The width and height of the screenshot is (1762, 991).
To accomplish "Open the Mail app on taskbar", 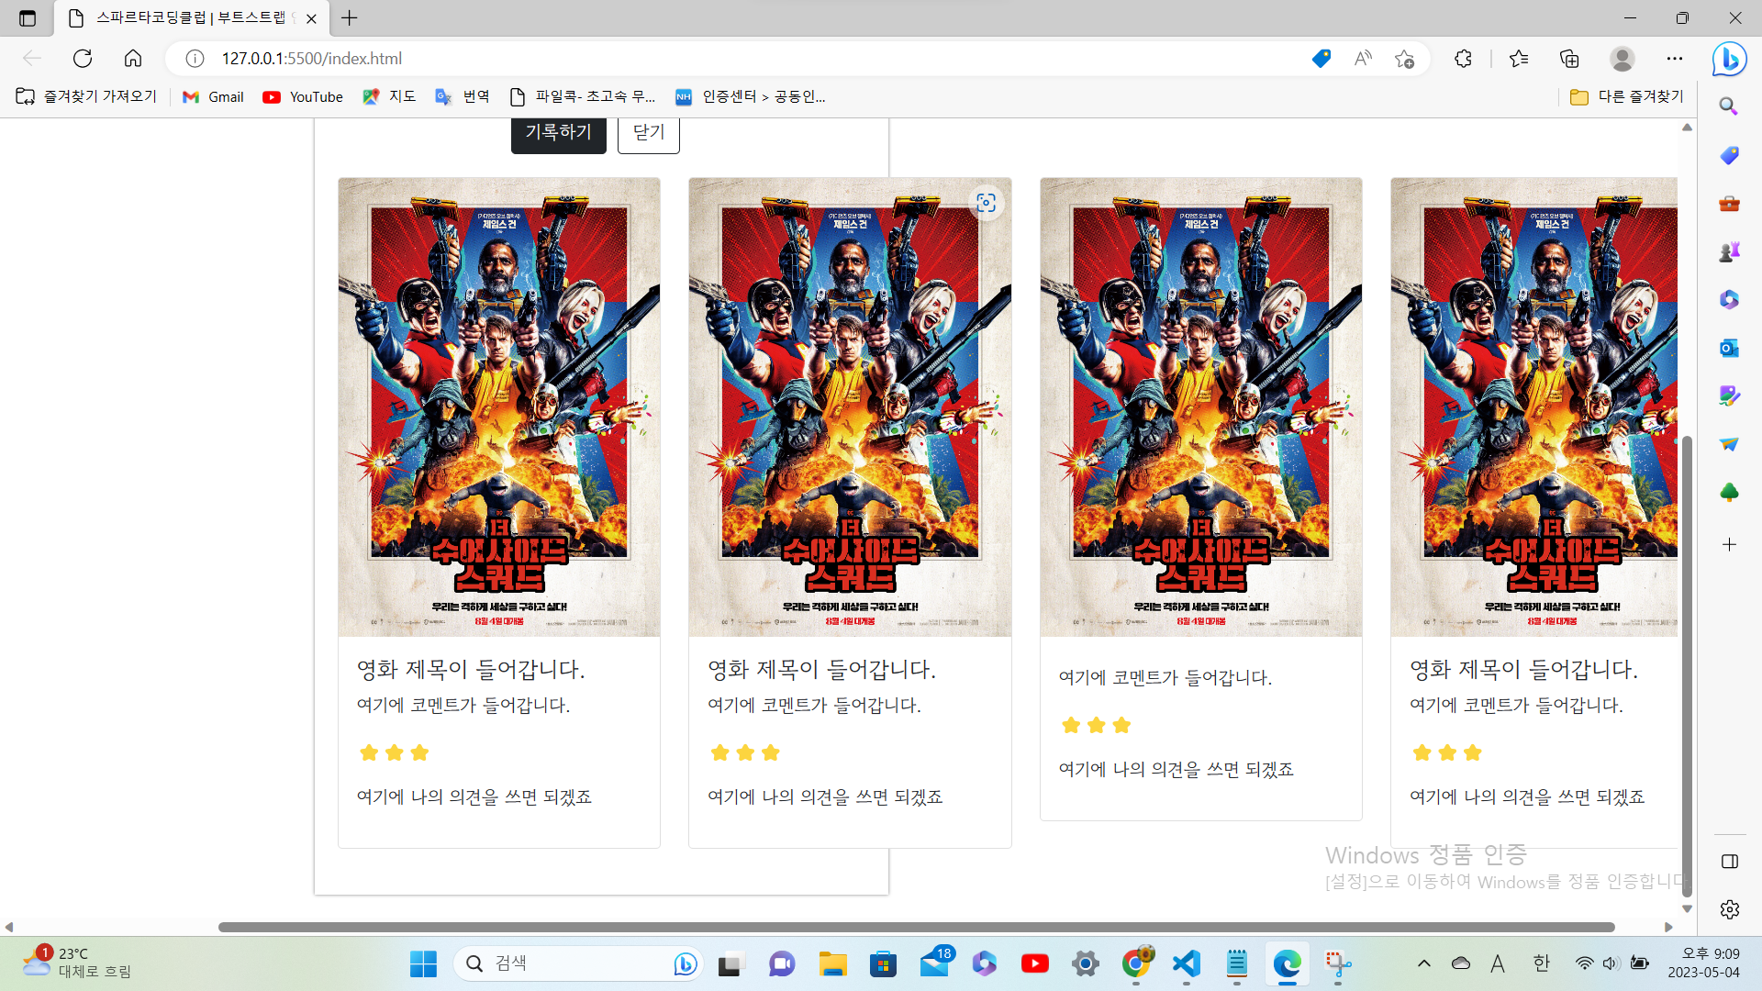I will (x=934, y=963).
